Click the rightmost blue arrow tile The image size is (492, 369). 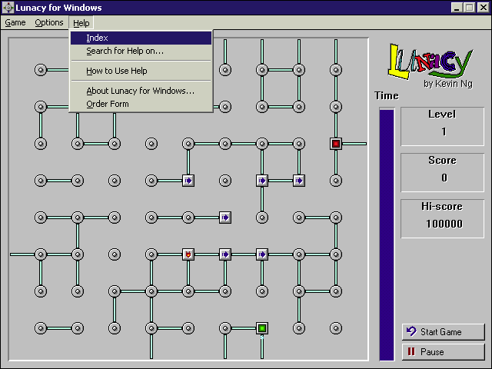tap(299, 181)
